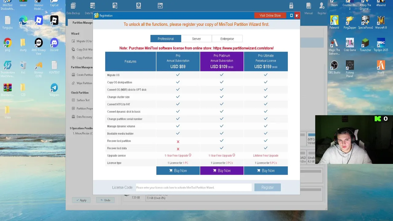Open Warcraft III desktop shortcut
This screenshot has height=221, width=393.
pos(381,22)
